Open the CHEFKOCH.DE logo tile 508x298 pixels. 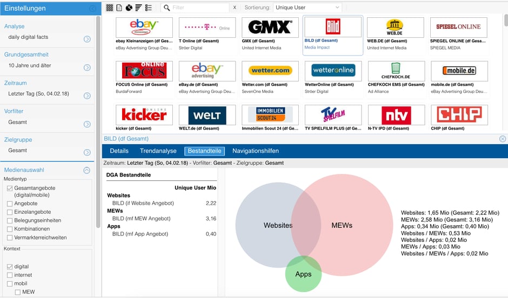point(396,71)
